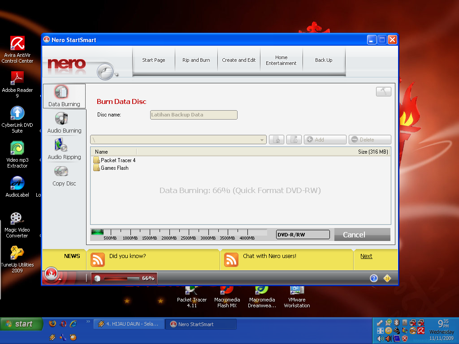Open the folder path dropdown
Viewport: 459px width, 344px height.
click(262, 140)
